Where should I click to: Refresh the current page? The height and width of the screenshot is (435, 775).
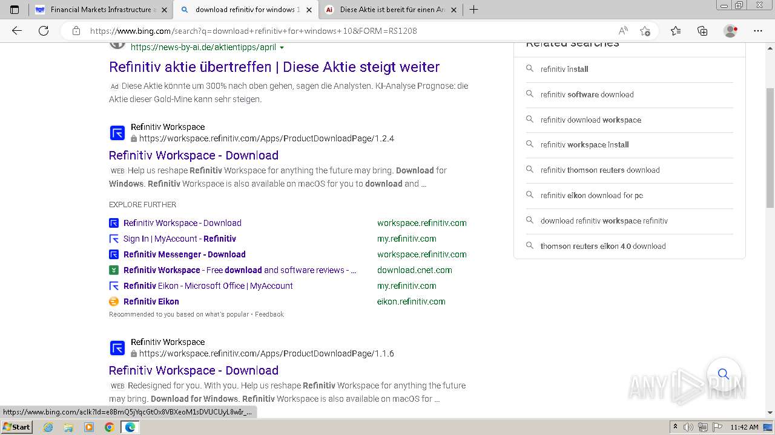(44, 31)
